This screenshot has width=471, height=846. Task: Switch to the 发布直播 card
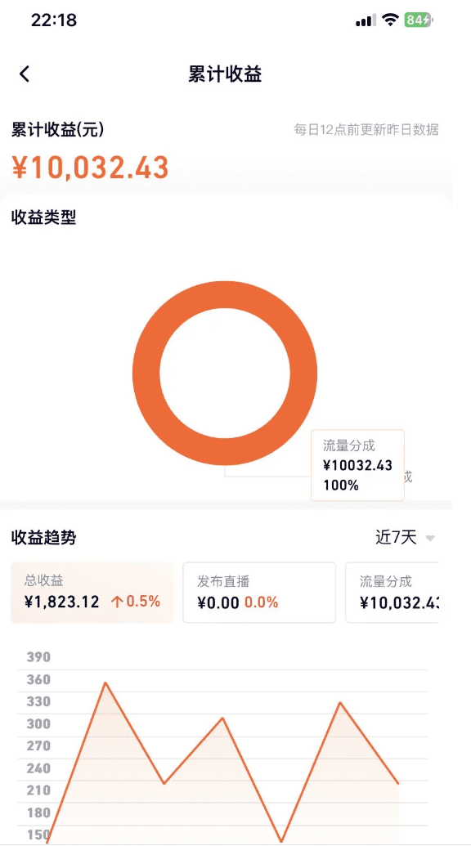click(x=258, y=592)
